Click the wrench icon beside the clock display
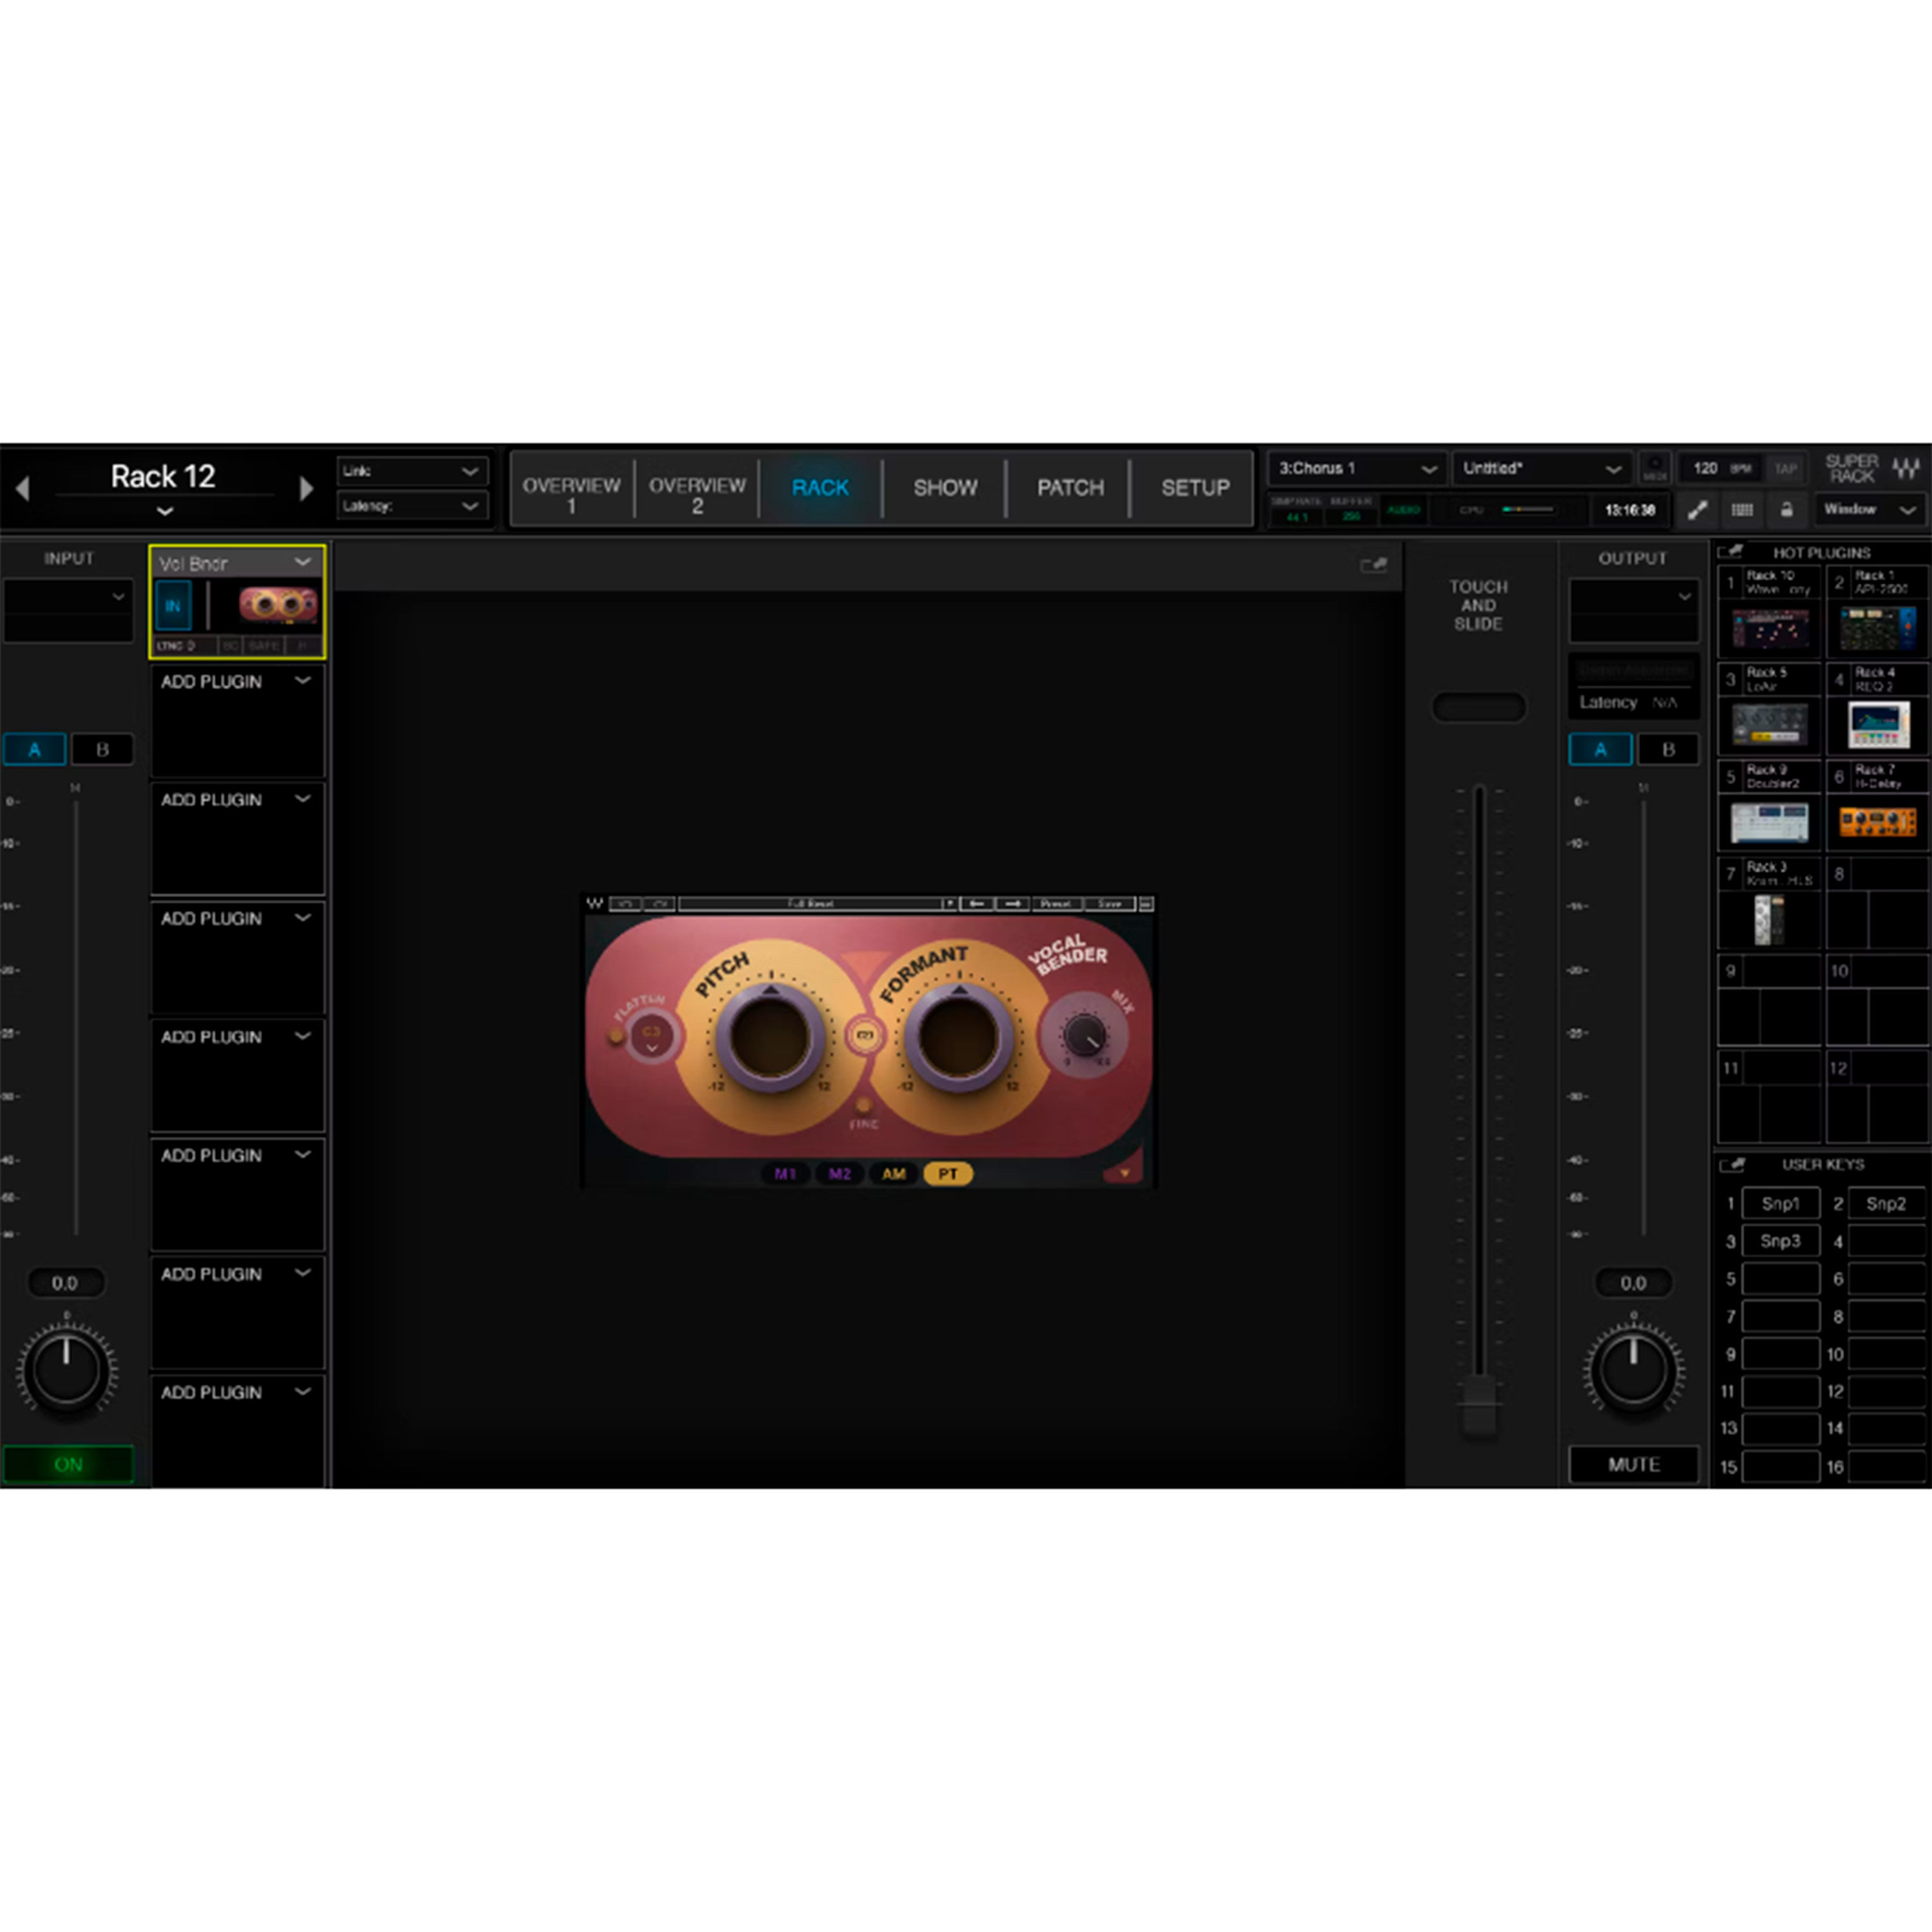1932x1932 pixels. coord(1698,510)
